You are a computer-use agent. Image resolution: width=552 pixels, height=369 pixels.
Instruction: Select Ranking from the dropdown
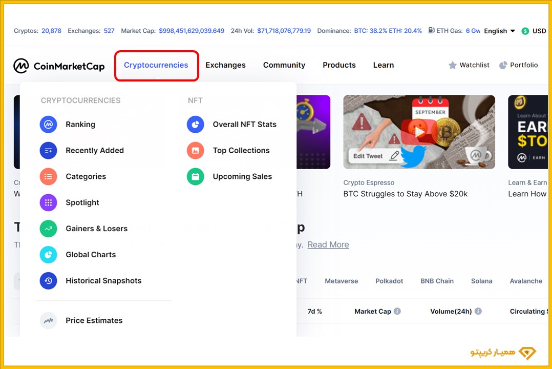(80, 125)
